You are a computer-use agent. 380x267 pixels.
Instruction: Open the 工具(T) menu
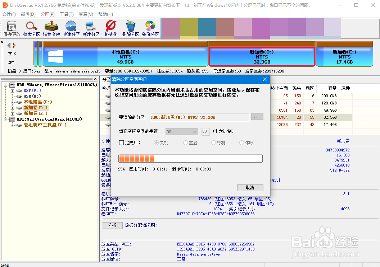coord(67,14)
